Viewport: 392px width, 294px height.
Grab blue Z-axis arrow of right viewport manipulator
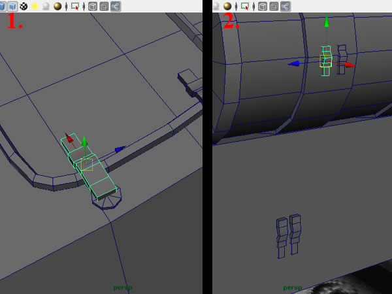coord(293,63)
